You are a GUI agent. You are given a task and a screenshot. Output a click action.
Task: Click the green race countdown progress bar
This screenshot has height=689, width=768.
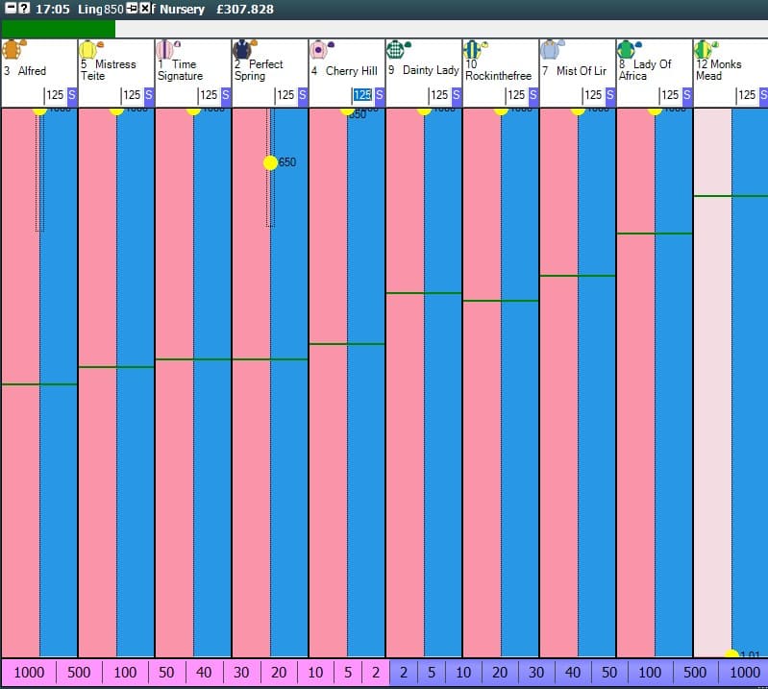(x=59, y=29)
